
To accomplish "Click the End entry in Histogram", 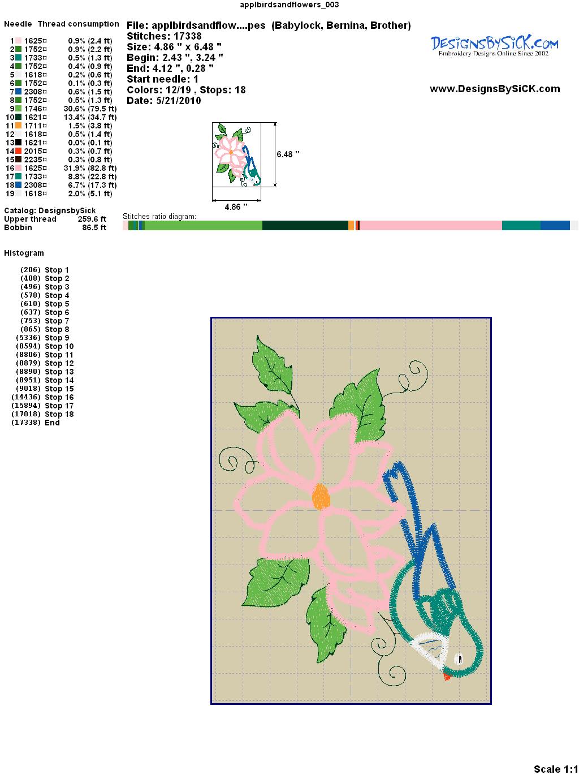I will click(x=52, y=423).
